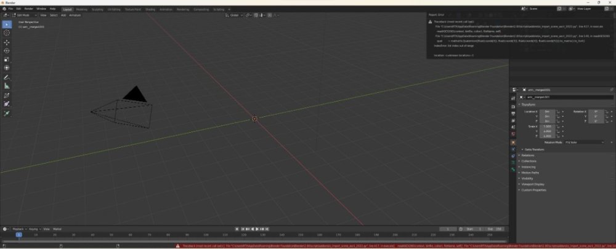Image resolution: width=616 pixels, height=249 pixels.
Task: Add a workspace with plus button
Action: pos(229,9)
